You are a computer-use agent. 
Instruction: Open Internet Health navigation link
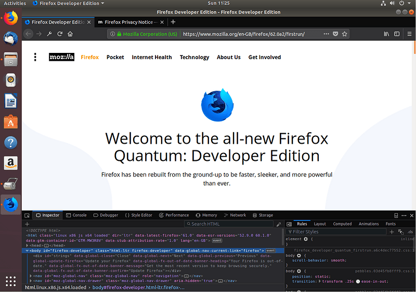[x=152, y=57]
